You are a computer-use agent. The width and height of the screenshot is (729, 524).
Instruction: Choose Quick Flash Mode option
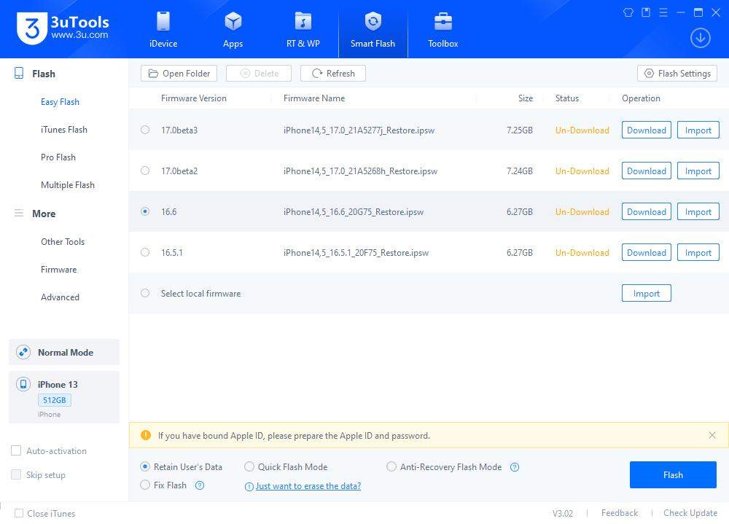pyautogui.click(x=249, y=467)
